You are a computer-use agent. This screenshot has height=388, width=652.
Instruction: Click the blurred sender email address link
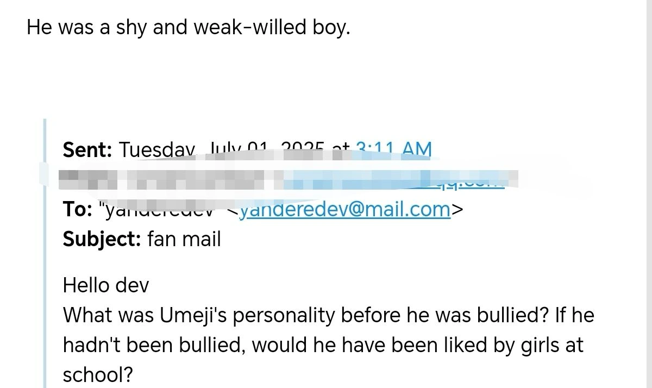pyautogui.click(x=397, y=180)
